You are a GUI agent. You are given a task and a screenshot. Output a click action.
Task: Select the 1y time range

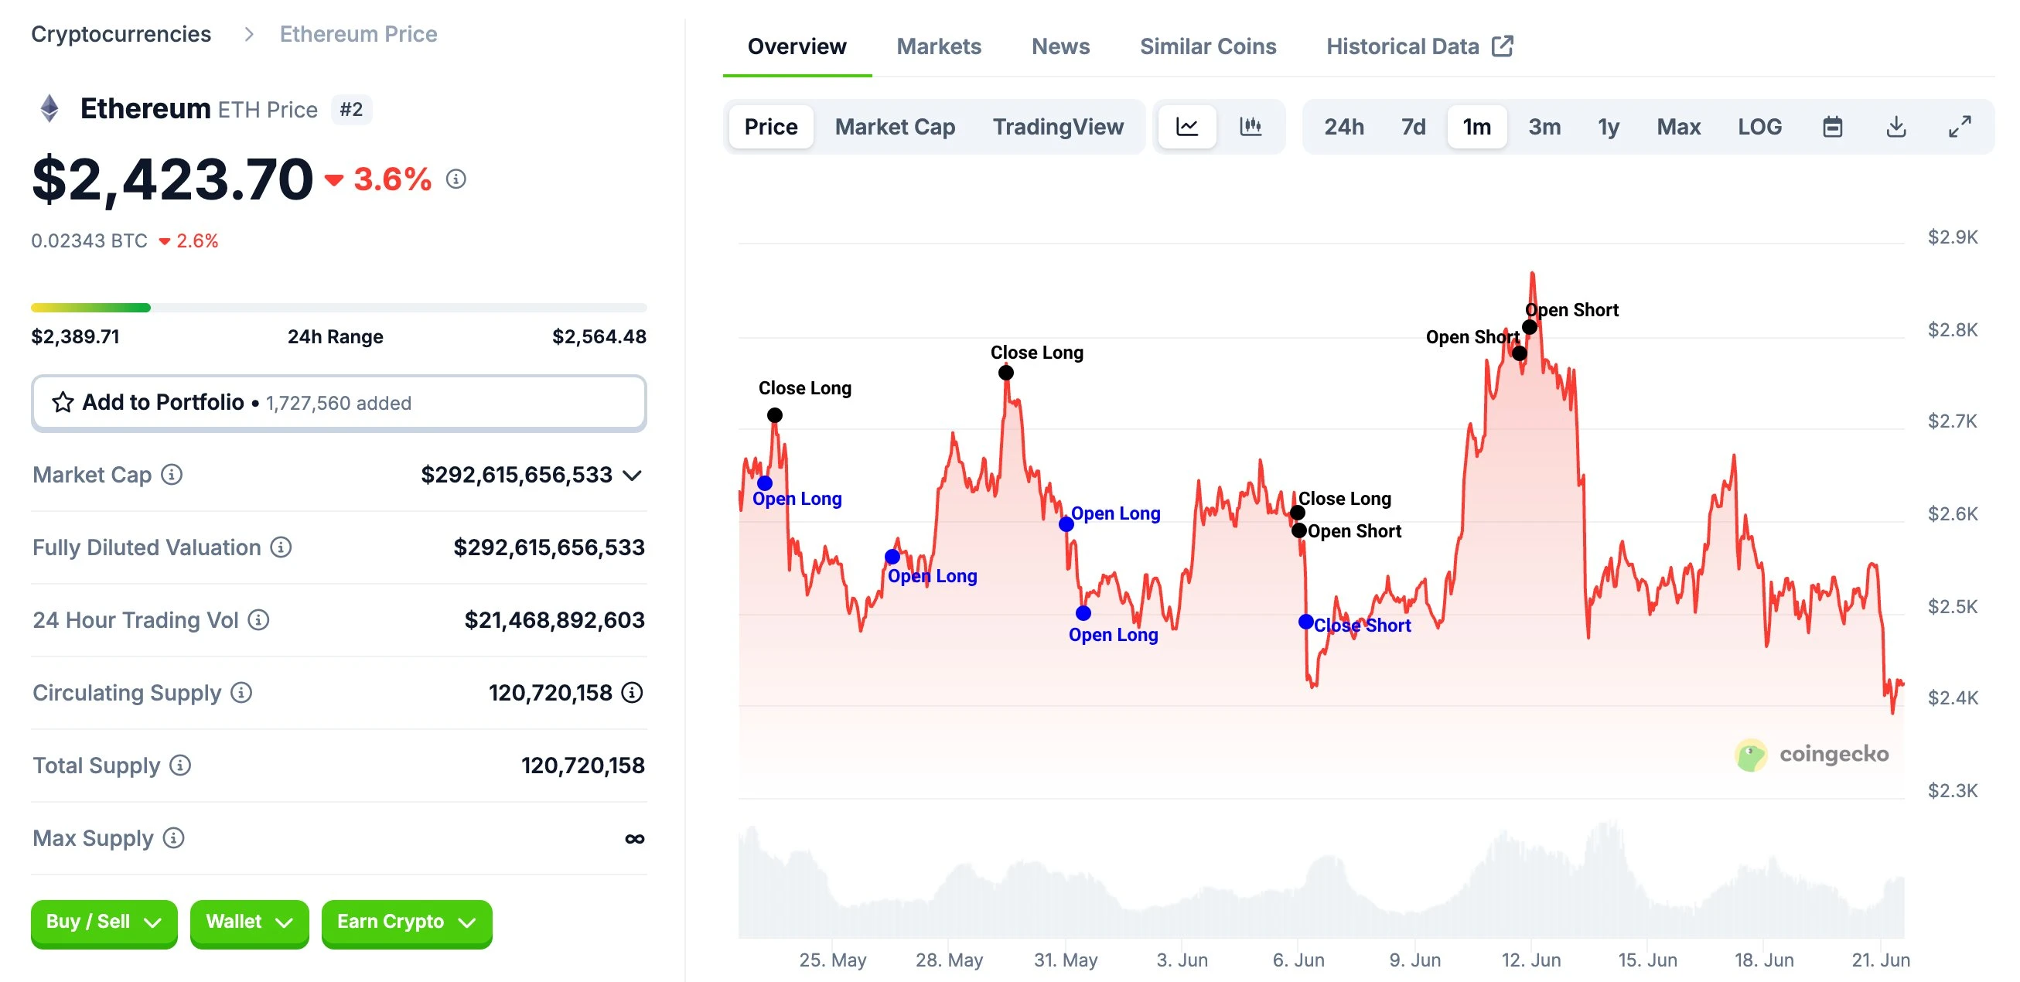[1608, 126]
